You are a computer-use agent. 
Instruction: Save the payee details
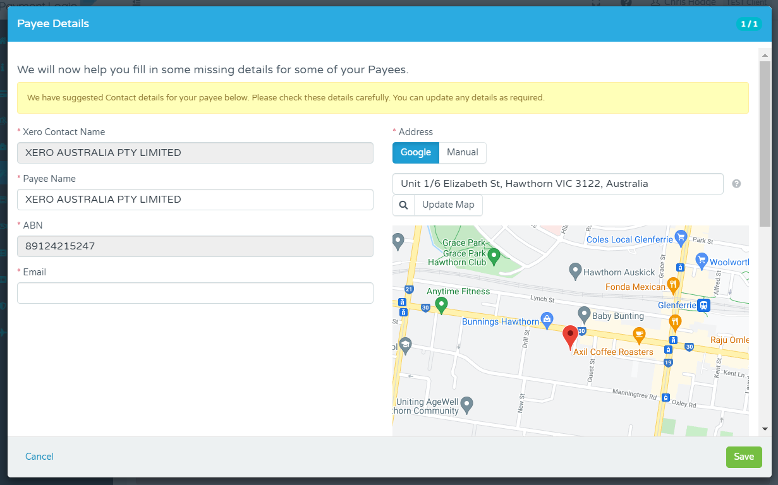pos(744,457)
